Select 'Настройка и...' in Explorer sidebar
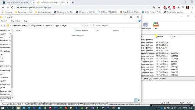This screenshot has height=110, width=195. tap(5, 51)
